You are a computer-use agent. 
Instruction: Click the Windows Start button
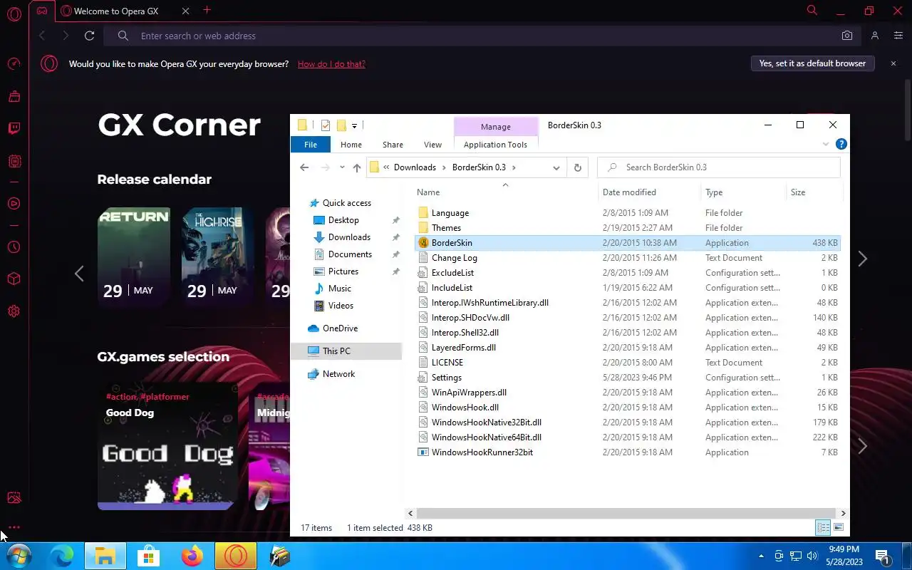19,556
